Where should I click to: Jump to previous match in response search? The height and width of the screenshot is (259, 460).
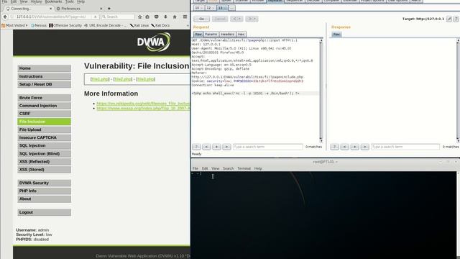[345, 147]
